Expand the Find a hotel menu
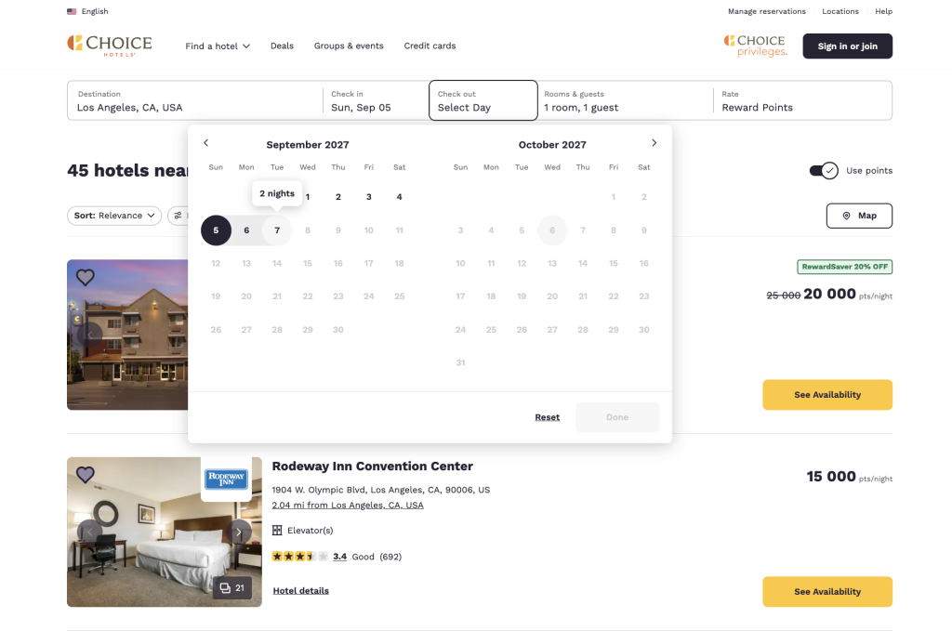Image resolution: width=952 pixels, height=631 pixels. tap(218, 46)
